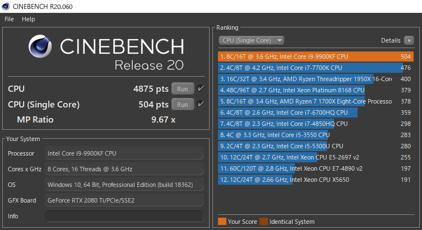Select ranking row 3 AMD Ryzen Threadripper 1950X
The height and width of the screenshot is (230, 422).
(x=316, y=79)
